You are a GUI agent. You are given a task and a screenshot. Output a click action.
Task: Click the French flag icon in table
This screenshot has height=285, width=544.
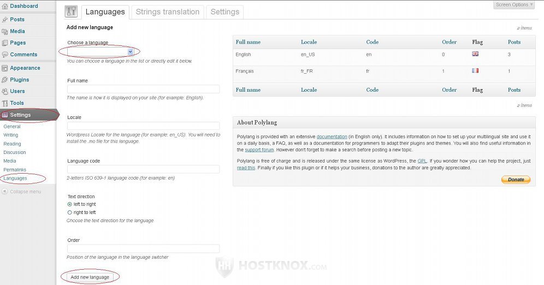click(475, 71)
